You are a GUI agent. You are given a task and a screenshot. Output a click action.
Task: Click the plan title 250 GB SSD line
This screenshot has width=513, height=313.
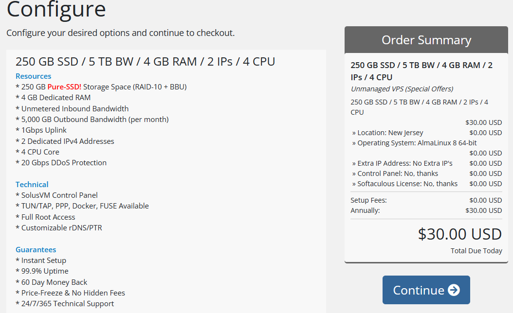coord(146,62)
